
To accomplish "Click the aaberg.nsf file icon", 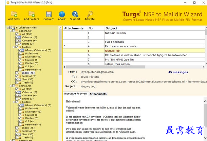I will 17,31.
